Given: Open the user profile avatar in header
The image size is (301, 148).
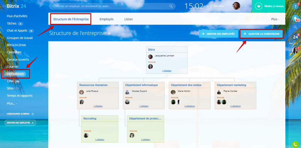Looking at the screenshot, I should click(x=236, y=6).
